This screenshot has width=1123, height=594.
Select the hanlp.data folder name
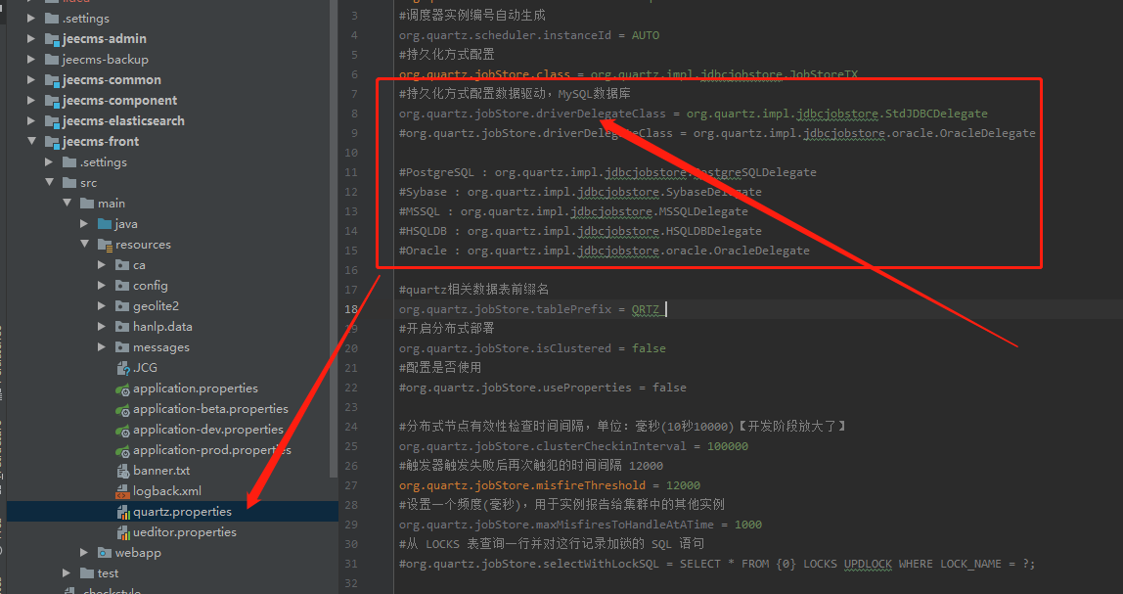162,327
